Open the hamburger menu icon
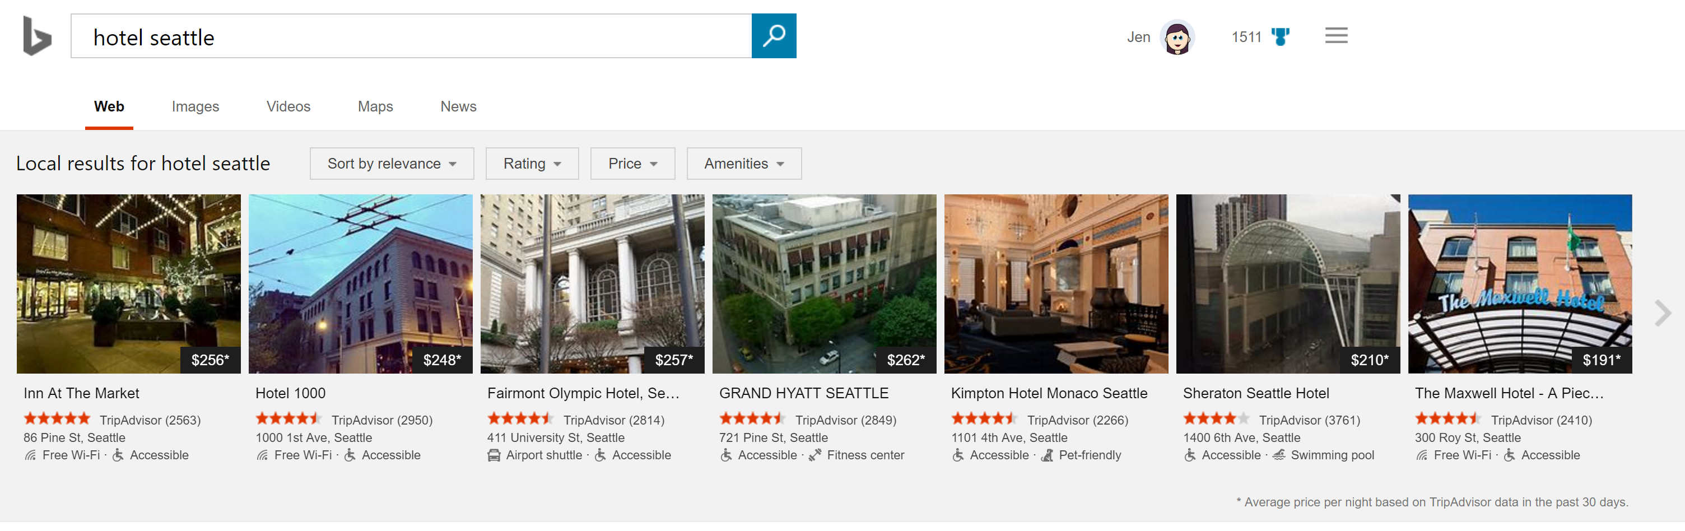This screenshot has width=1685, height=531. coord(1335,36)
